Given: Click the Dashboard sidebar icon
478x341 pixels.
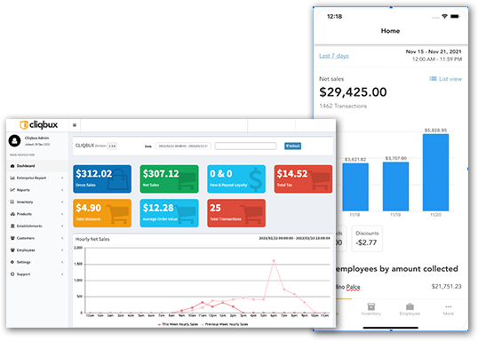Looking at the screenshot, I should [x=12, y=166].
